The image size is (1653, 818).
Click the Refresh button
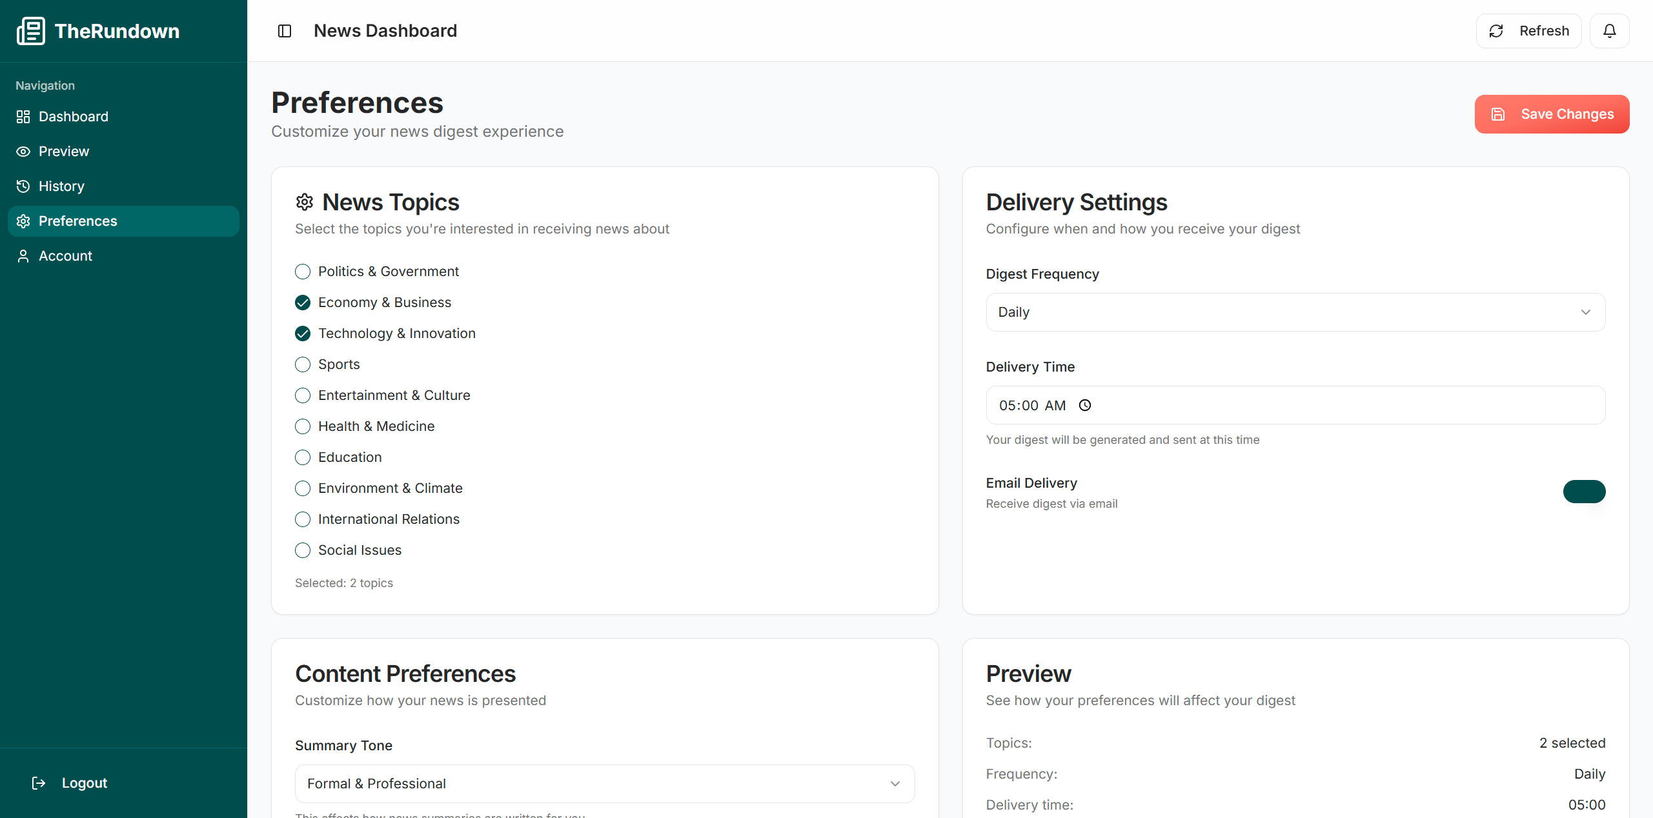click(1528, 31)
